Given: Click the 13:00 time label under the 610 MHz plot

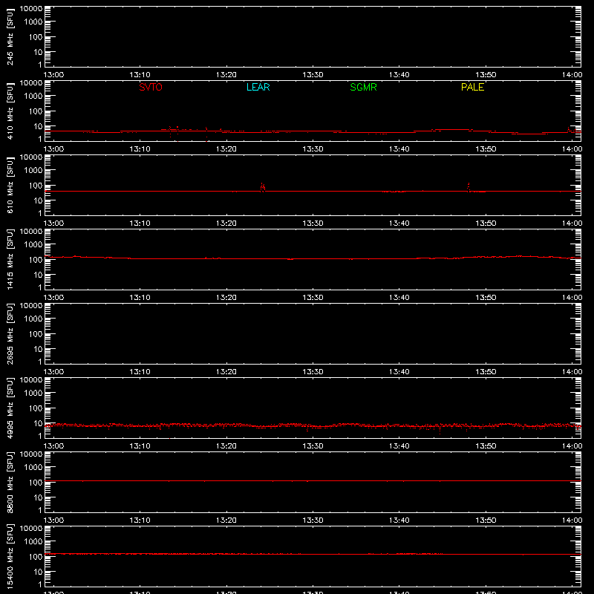Looking at the screenshot, I should pos(53,223).
